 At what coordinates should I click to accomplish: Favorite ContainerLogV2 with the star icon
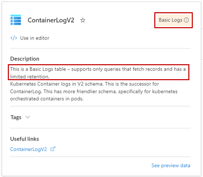tap(83, 20)
